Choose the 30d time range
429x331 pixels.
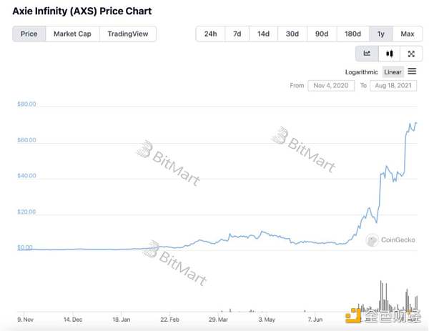pos(292,34)
